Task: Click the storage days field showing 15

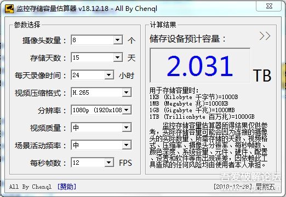Action: click(97, 57)
